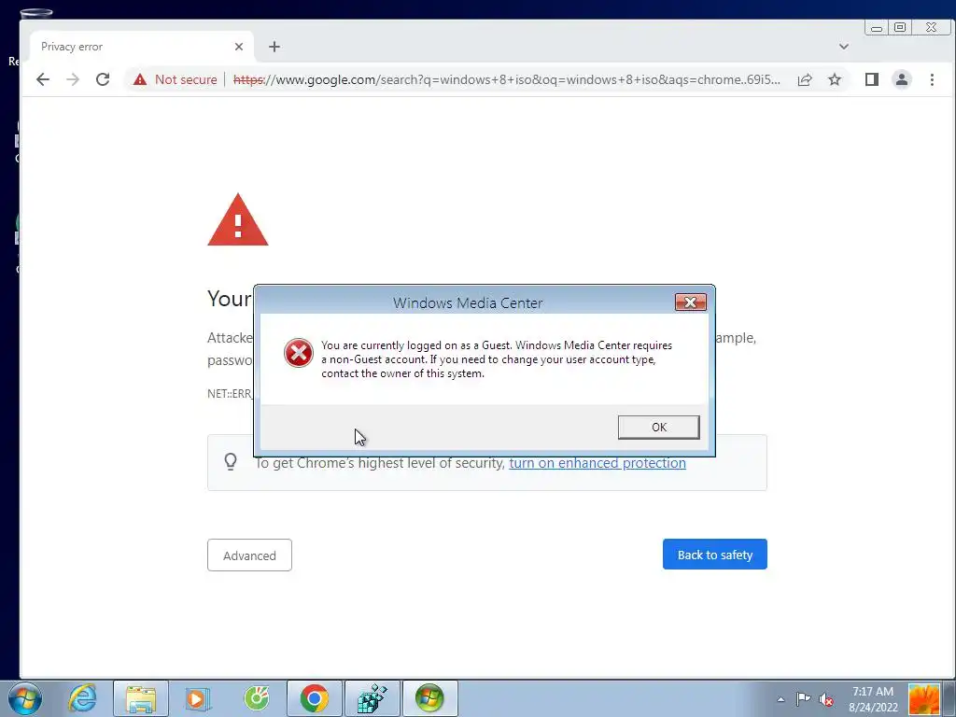Screen dimensions: 956x717
Task: Show hidden tray icons arrow
Action: point(780,699)
